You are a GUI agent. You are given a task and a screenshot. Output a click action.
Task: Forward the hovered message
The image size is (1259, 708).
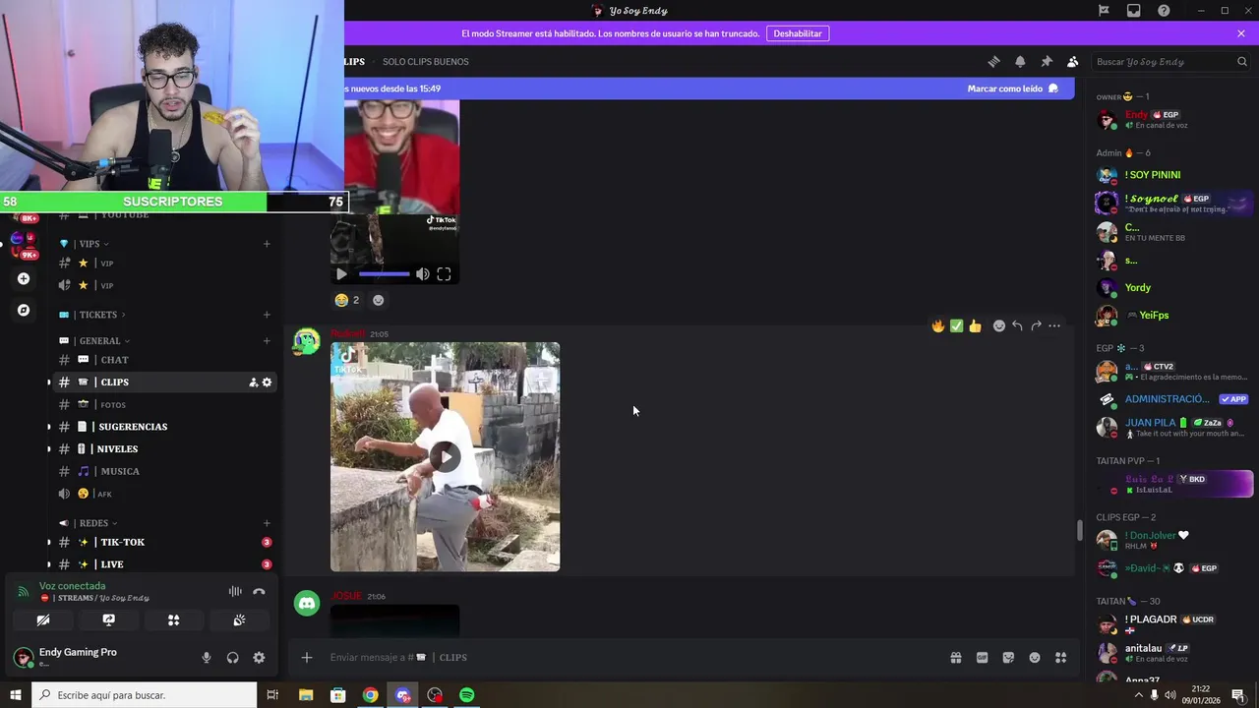point(1036,325)
